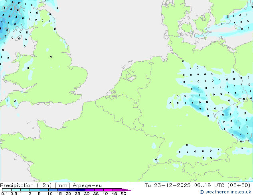Click the 35–40 mm violet-magenta swatch

[99, 190]
